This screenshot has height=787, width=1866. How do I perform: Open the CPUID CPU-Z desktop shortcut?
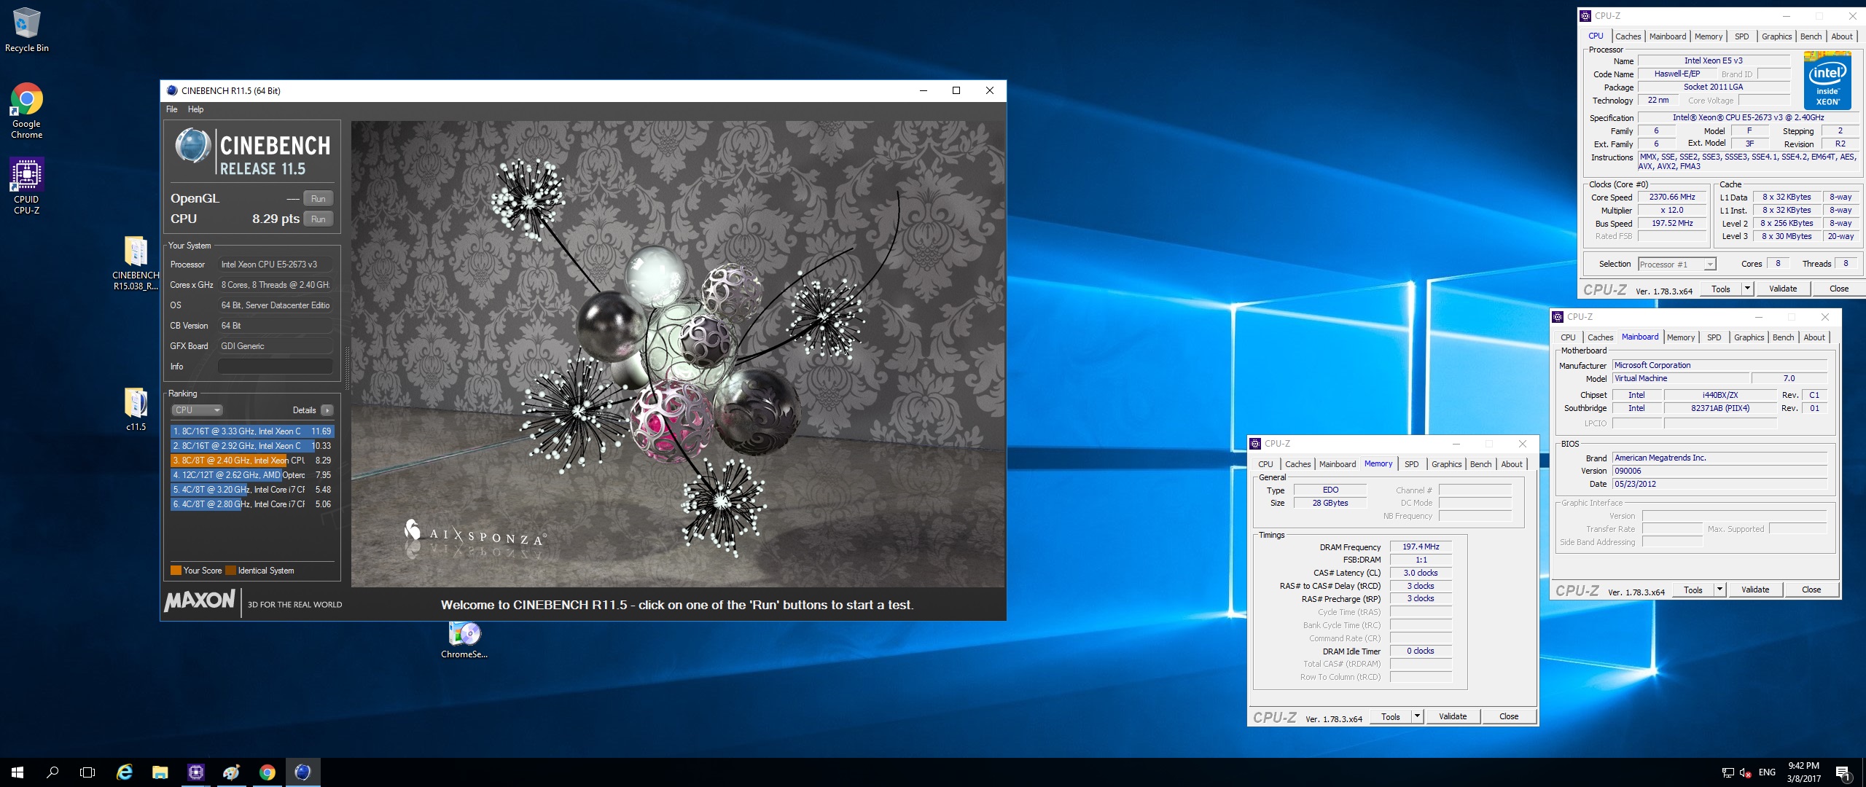26,186
